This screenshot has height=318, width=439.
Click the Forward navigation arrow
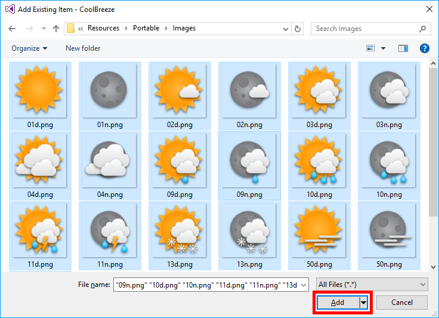pyautogui.click(x=29, y=29)
